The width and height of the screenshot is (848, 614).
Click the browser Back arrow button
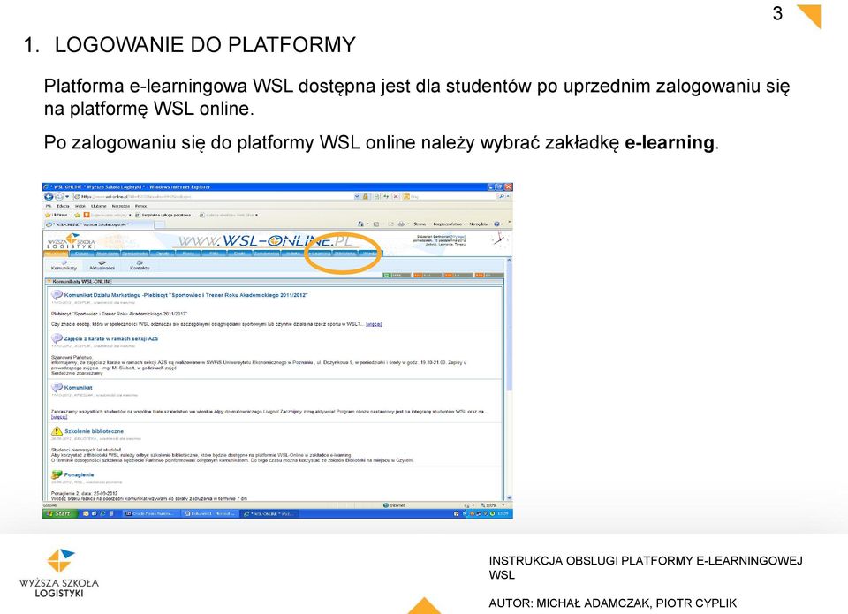48,196
